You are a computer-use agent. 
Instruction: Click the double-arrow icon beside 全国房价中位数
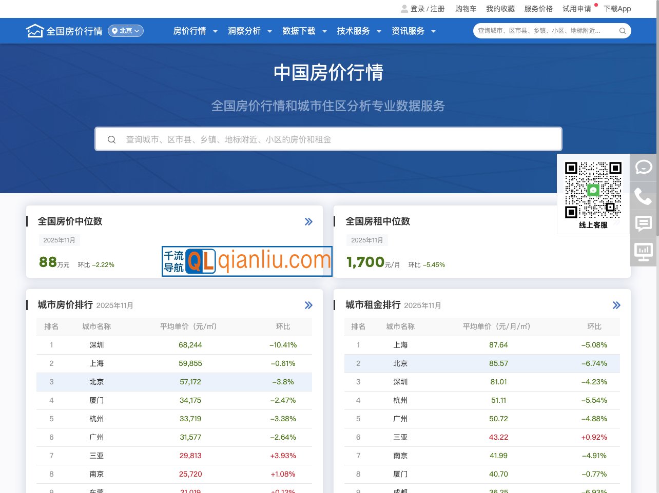tap(308, 221)
